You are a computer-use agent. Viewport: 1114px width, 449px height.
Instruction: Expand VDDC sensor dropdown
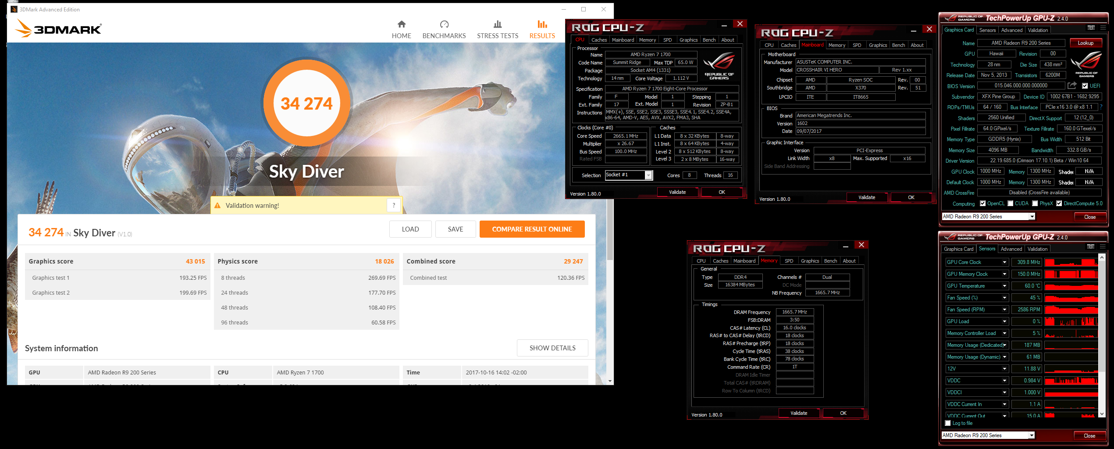pyautogui.click(x=1004, y=381)
